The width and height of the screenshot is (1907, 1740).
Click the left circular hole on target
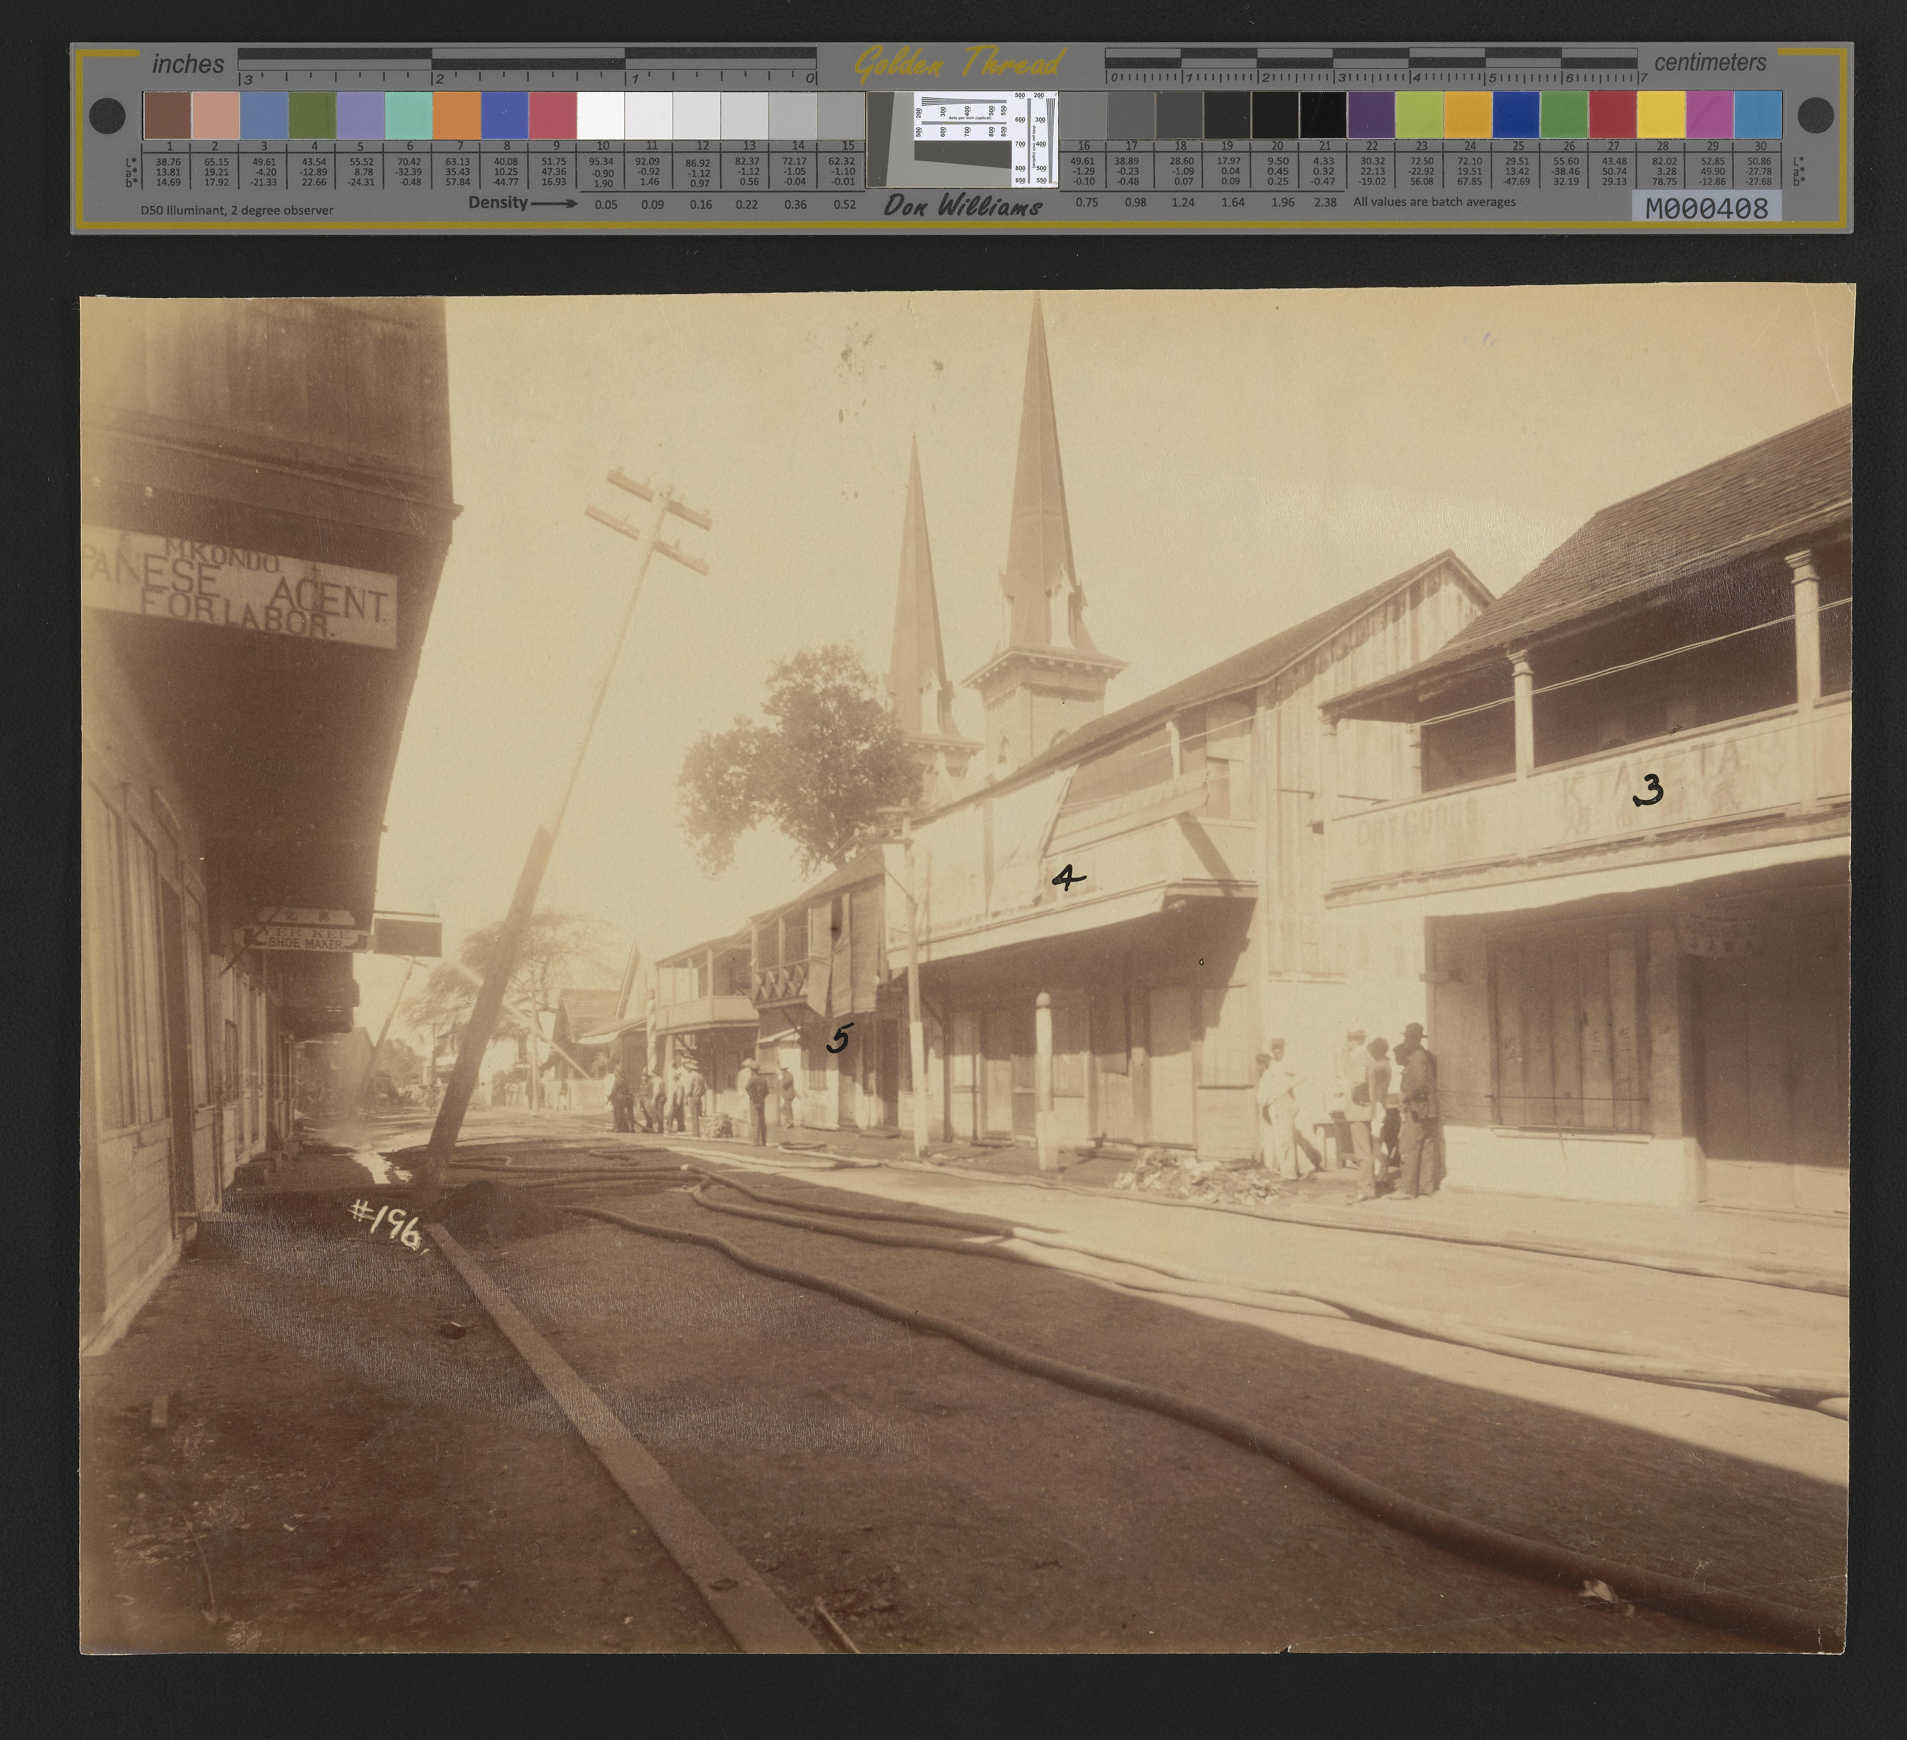click(x=107, y=116)
